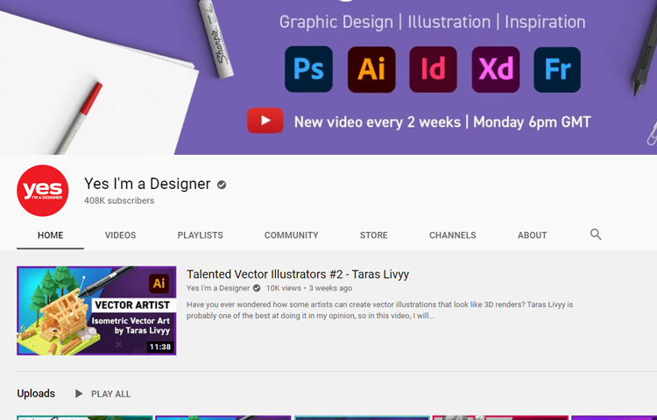Click the Yes I'm a Designer channel avatar
Image resolution: width=657 pixels, height=420 pixels.
43,191
